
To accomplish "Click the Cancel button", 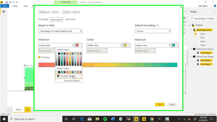I will click(x=172, y=104).
